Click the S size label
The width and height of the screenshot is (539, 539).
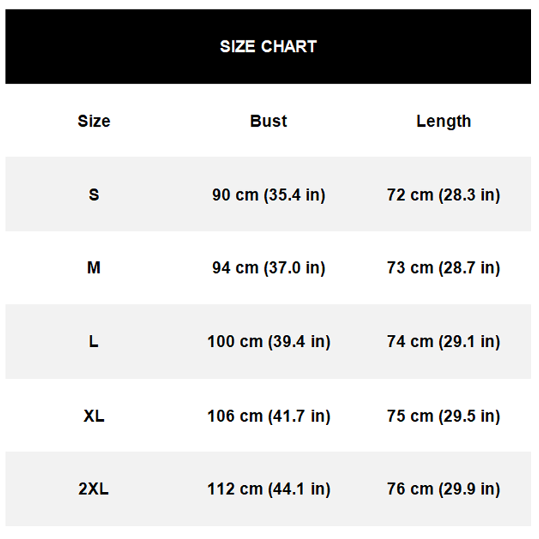click(x=94, y=195)
